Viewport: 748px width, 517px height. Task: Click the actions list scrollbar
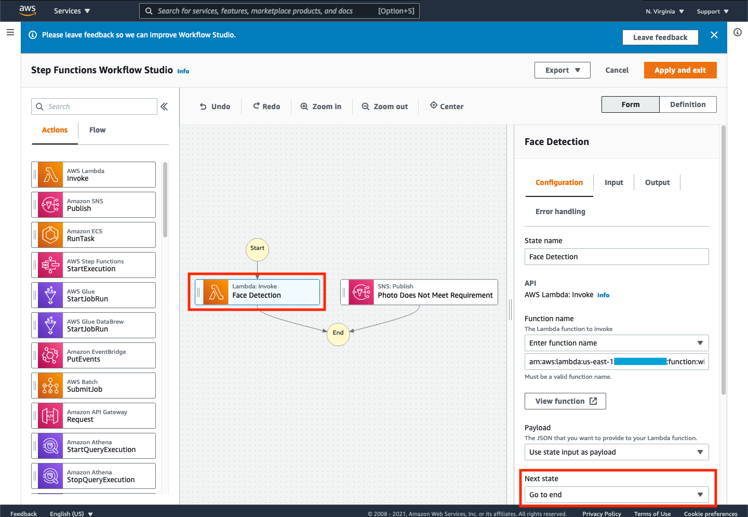pyautogui.click(x=165, y=200)
